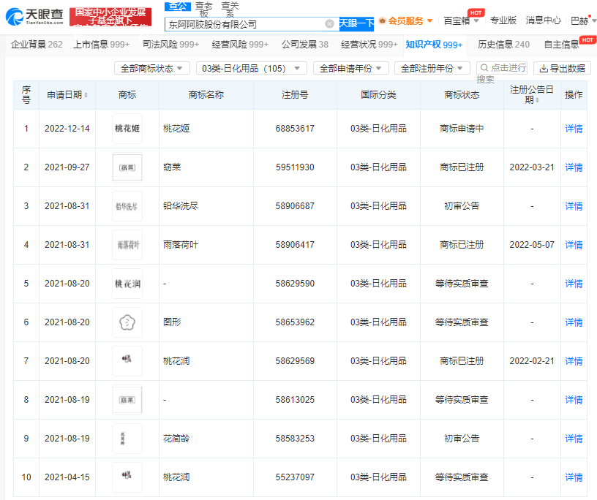The height and width of the screenshot is (500, 597).
Task: Switch to the 历史信息 tab
Action: (x=503, y=45)
